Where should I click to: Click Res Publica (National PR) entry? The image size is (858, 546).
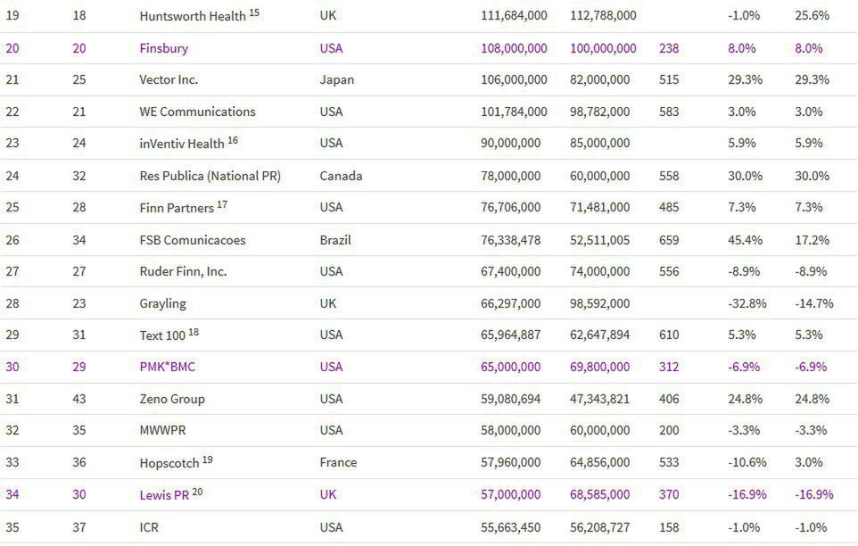210,176
